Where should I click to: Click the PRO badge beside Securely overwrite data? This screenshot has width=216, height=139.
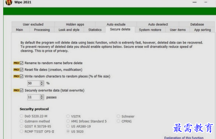point(16,91)
